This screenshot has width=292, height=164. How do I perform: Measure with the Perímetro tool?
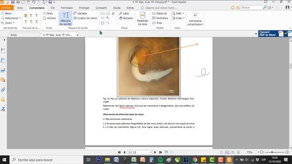coord(160,18)
